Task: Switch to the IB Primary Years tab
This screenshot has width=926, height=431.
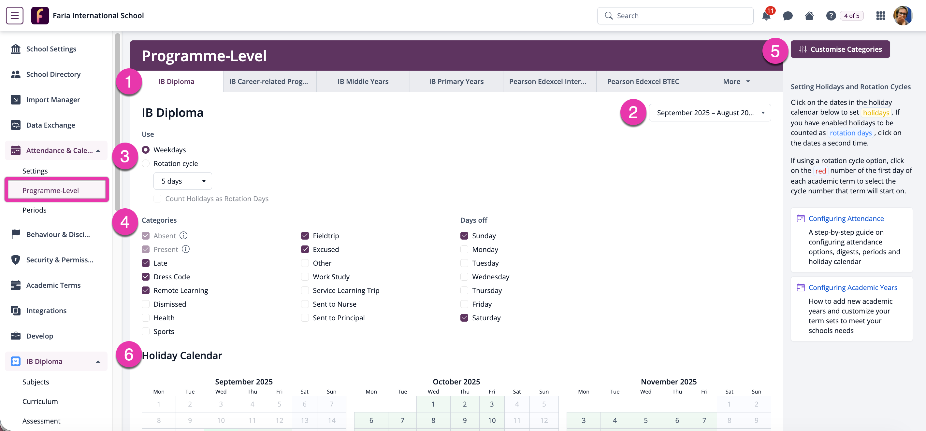Action: [456, 81]
